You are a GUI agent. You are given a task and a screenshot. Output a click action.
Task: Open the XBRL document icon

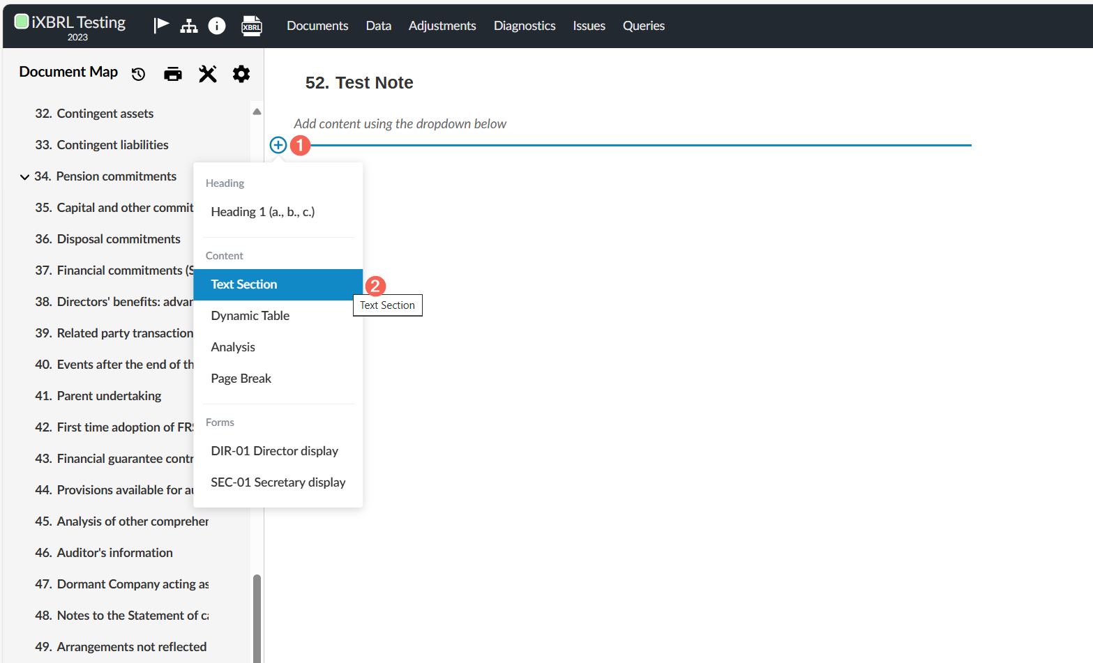[252, 26]
